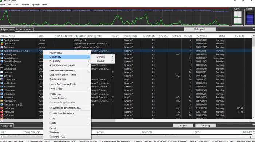Expand Limit number of instances submenu
255x142 pixels.
[67, 71]
